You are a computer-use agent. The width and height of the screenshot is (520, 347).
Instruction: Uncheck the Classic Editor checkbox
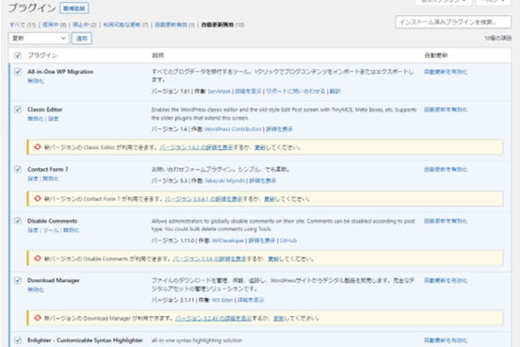pos(18,109)
